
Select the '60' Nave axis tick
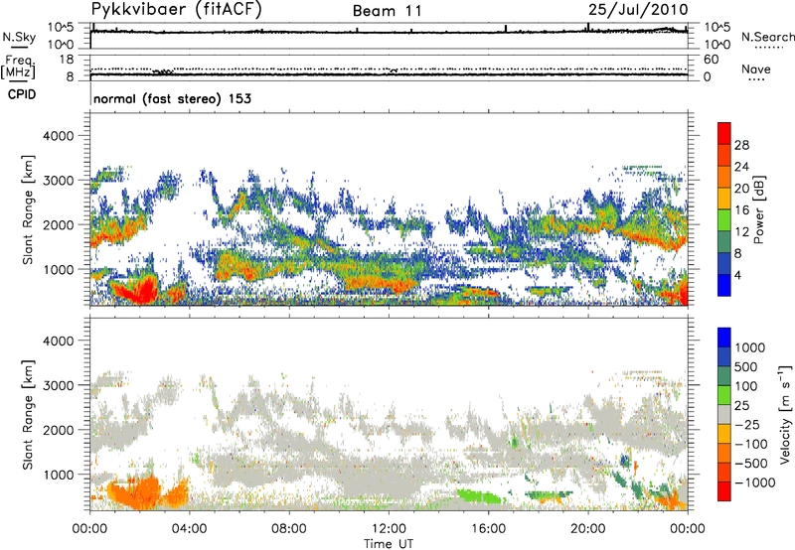click(711, 60)
